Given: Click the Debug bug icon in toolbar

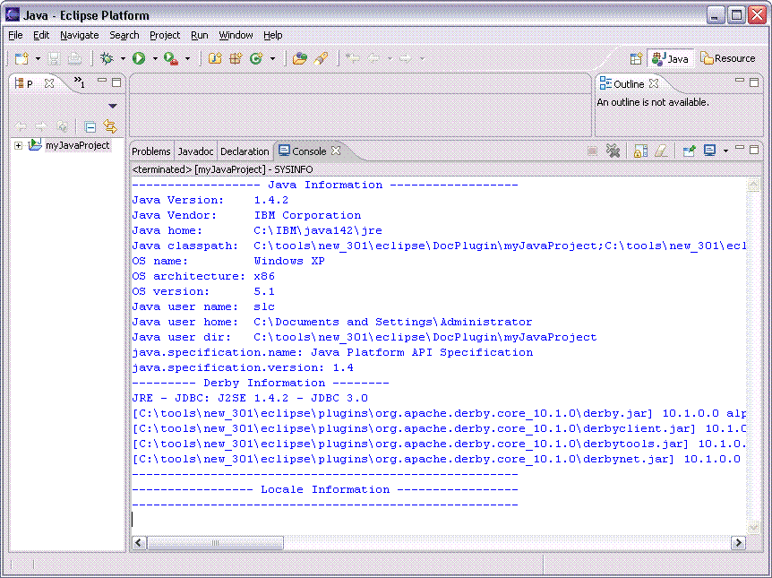Looking at the screenshot, I should pyautogui.click(x=107, y=58).
